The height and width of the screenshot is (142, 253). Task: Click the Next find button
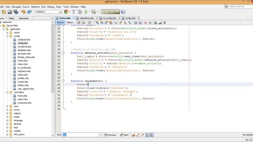(x=124, y=135)
